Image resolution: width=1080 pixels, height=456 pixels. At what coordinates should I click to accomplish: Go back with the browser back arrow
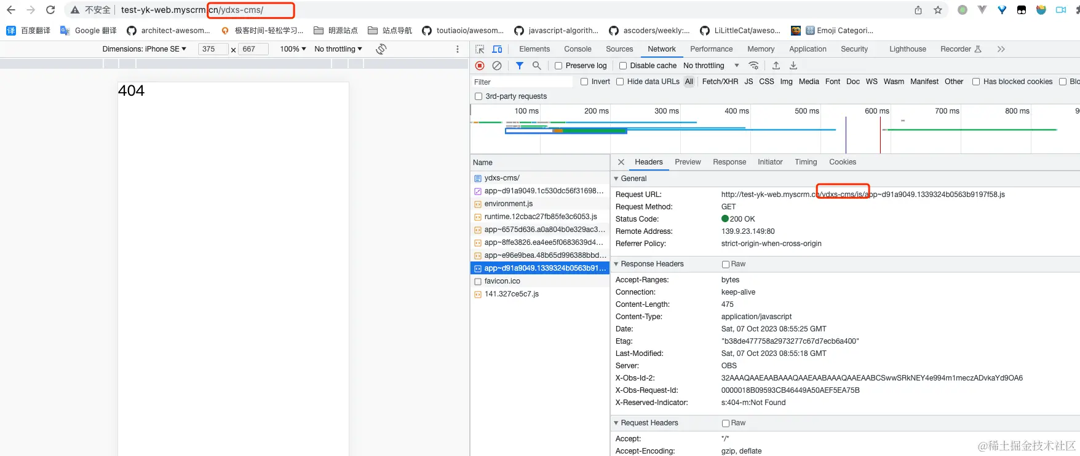[x=11, y=10]
